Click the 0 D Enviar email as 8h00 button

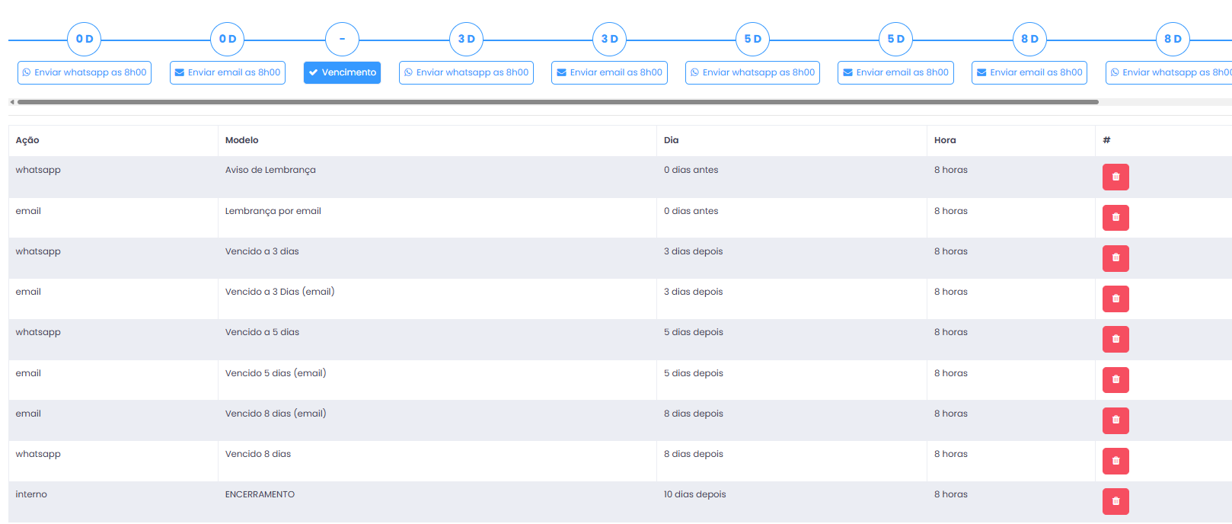(228, 72)
